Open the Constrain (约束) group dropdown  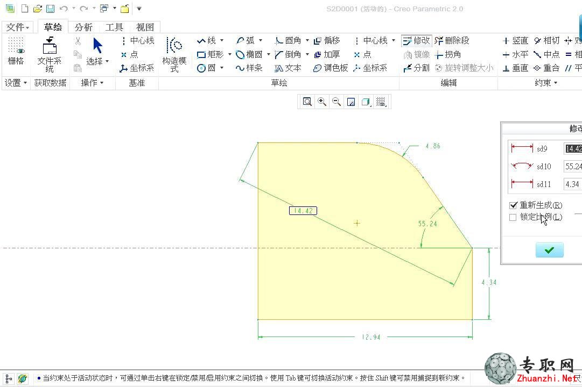coord(546,83)
